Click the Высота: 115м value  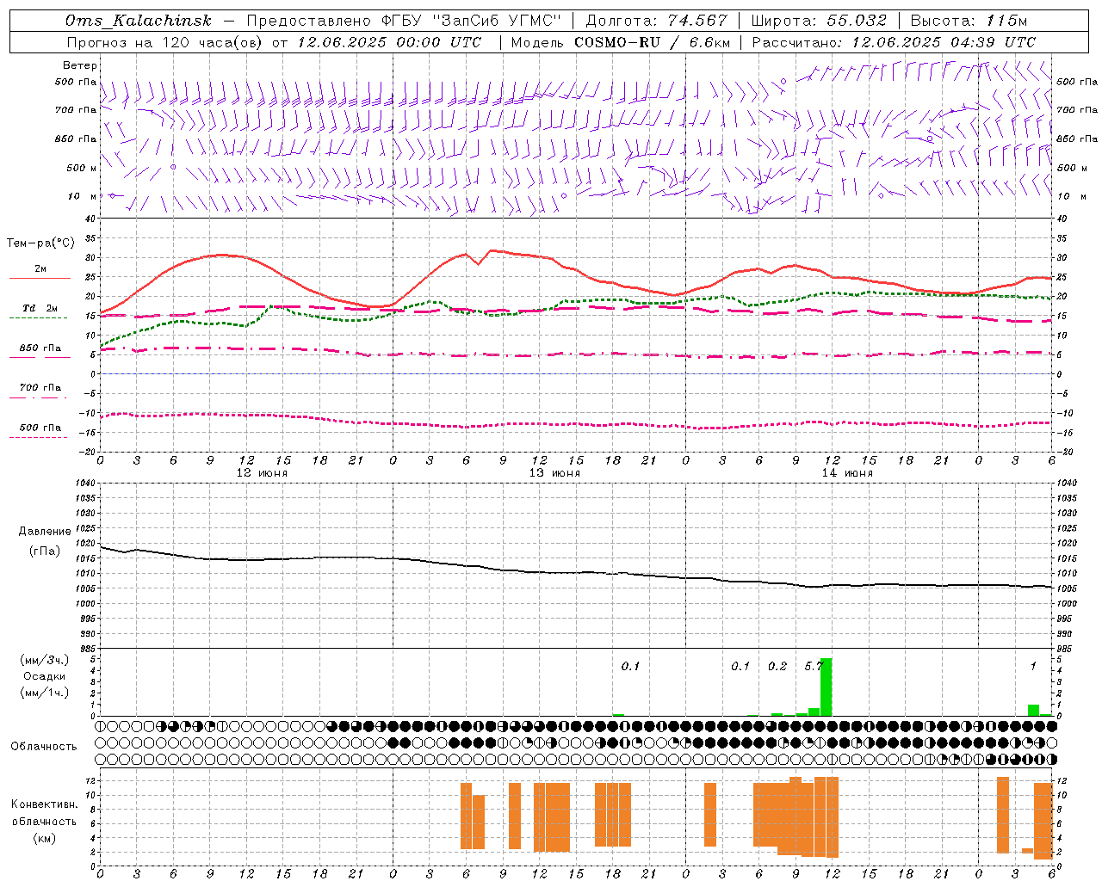(x=969, y=21)
